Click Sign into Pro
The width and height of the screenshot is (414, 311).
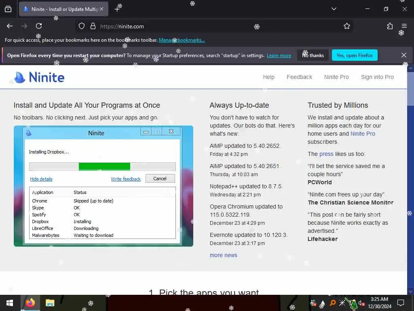click(377, 77)
